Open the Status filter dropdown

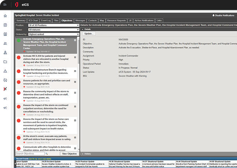pos(54,29)
